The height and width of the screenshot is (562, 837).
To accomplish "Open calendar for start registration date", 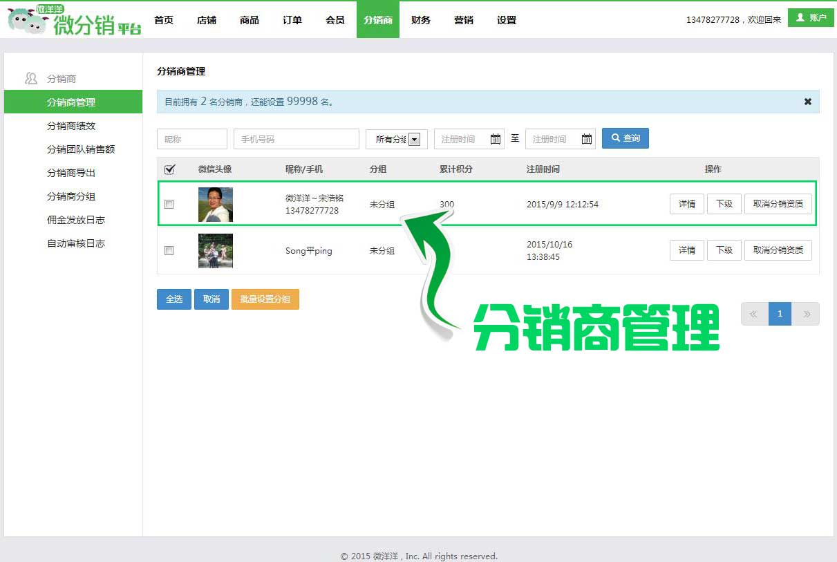I will pos(495,139).
